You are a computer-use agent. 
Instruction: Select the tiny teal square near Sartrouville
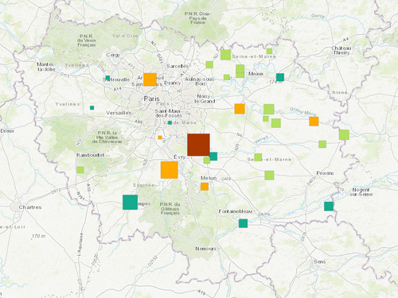(x=107, y=78)
